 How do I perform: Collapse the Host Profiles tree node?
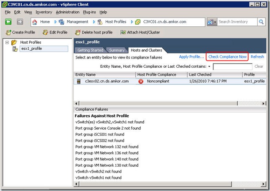click(7, 42)
